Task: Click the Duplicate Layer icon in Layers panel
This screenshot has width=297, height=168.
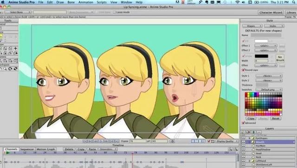Action: point(249,132)
